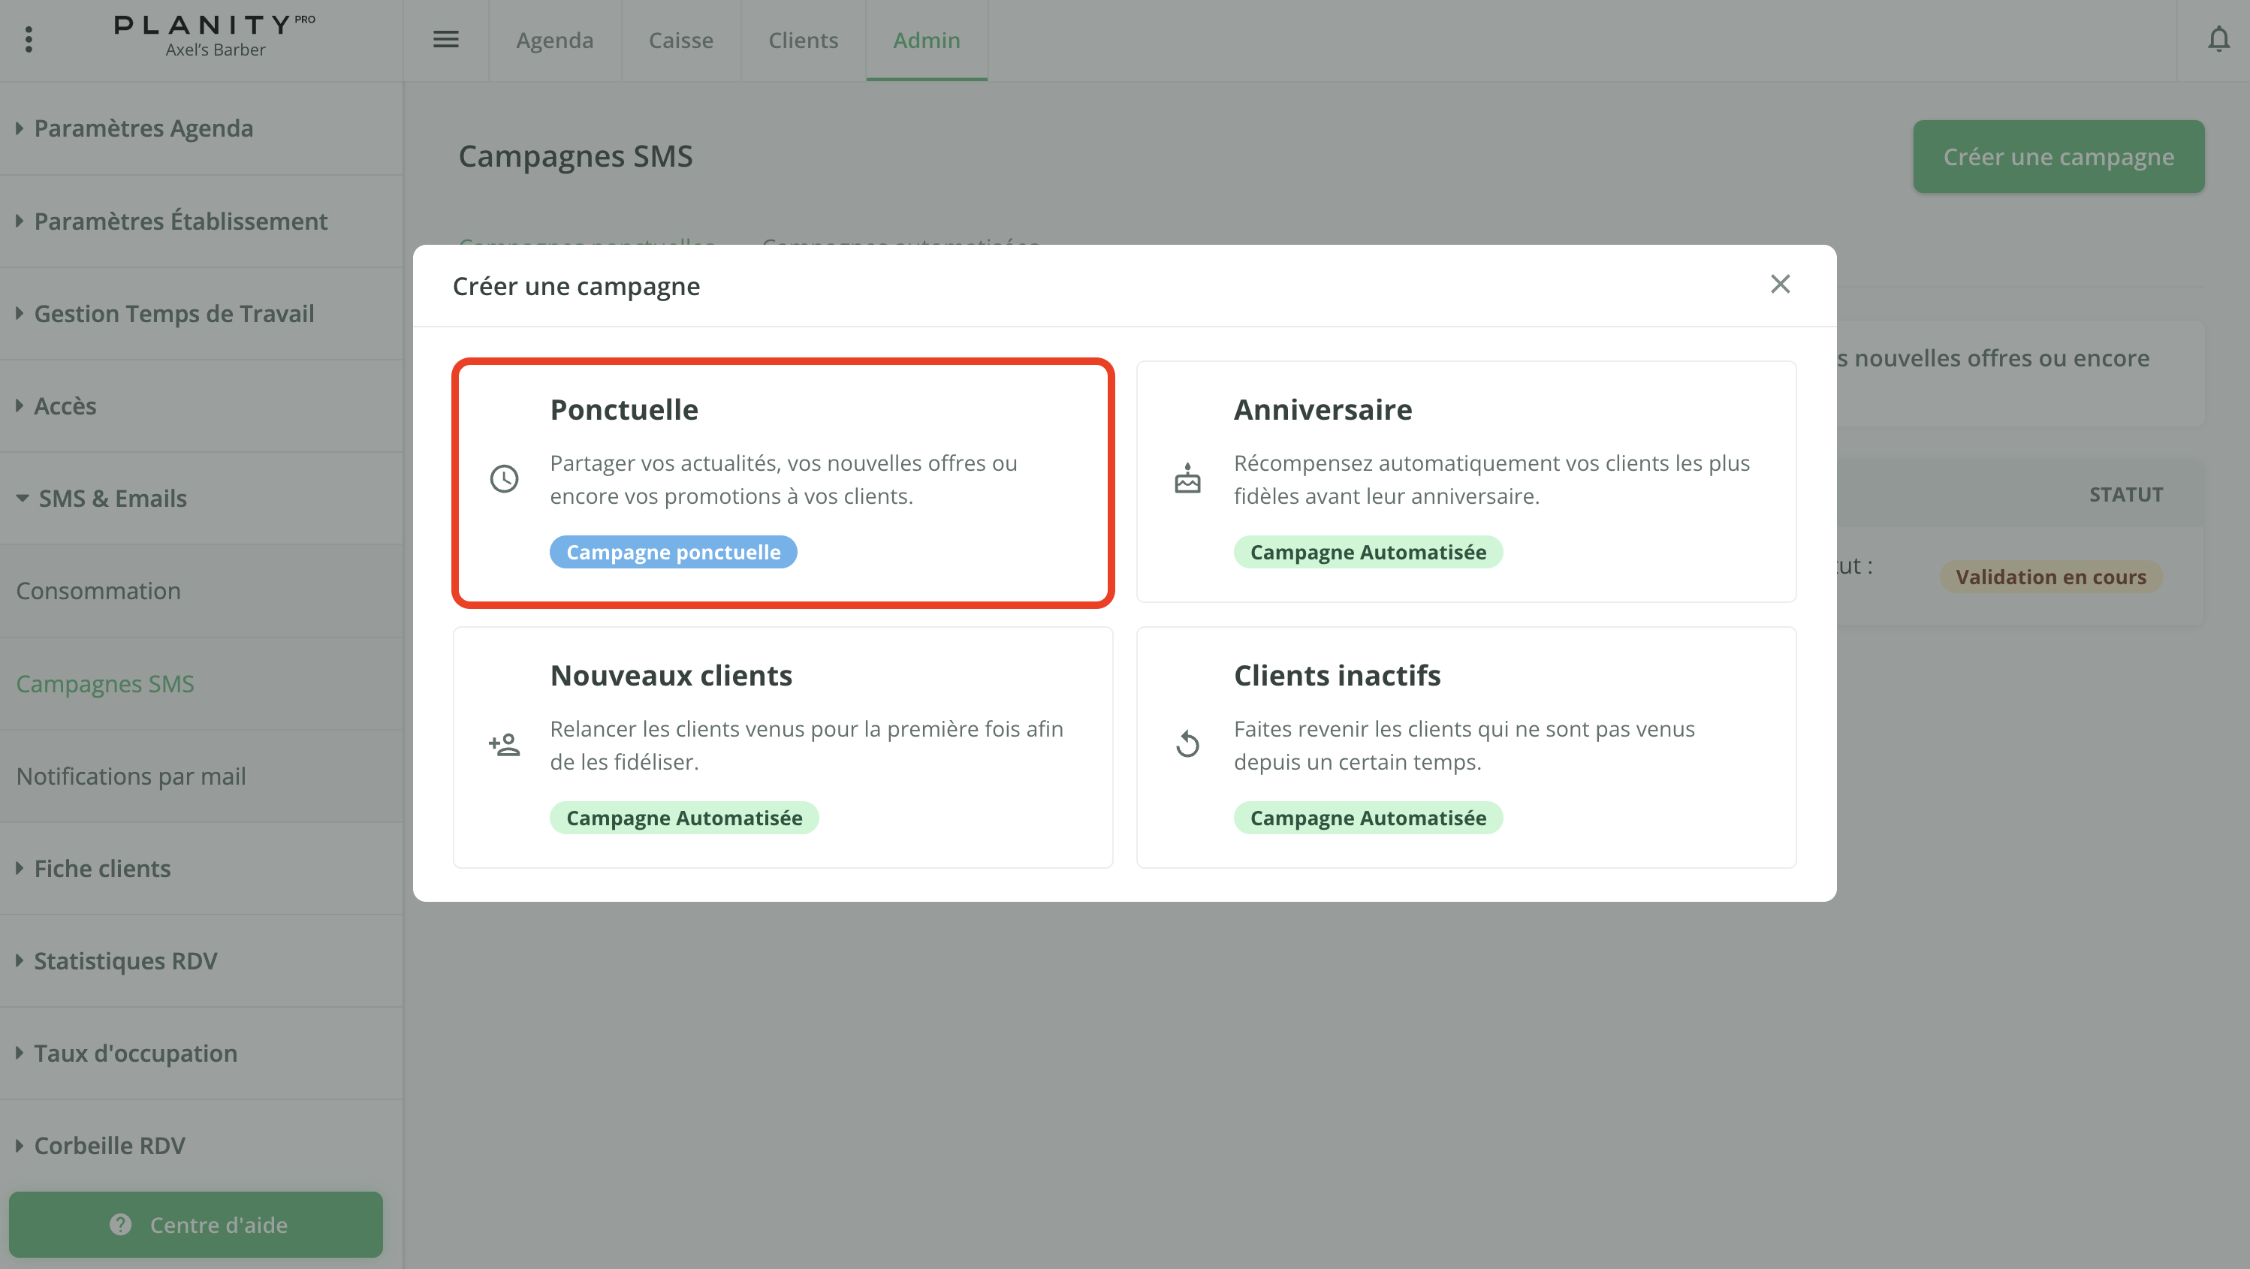Click the three-dot menu icon

[x=29, y=39]
